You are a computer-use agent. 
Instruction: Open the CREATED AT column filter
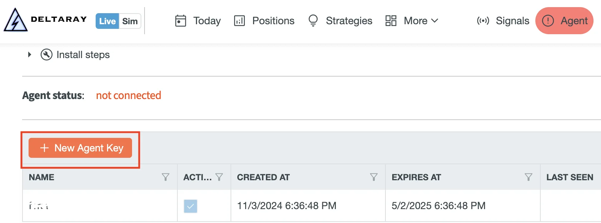click(374, 177)
